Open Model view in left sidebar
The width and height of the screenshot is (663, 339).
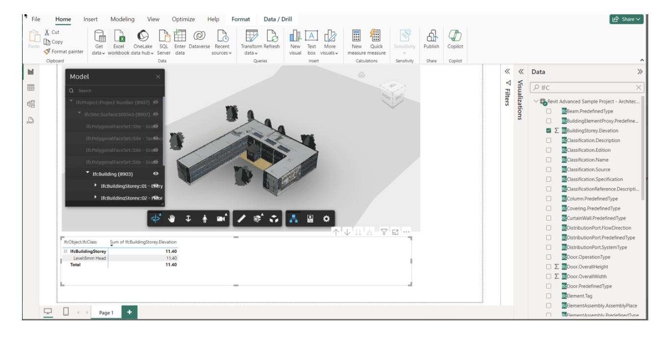[x=30, y=104]
